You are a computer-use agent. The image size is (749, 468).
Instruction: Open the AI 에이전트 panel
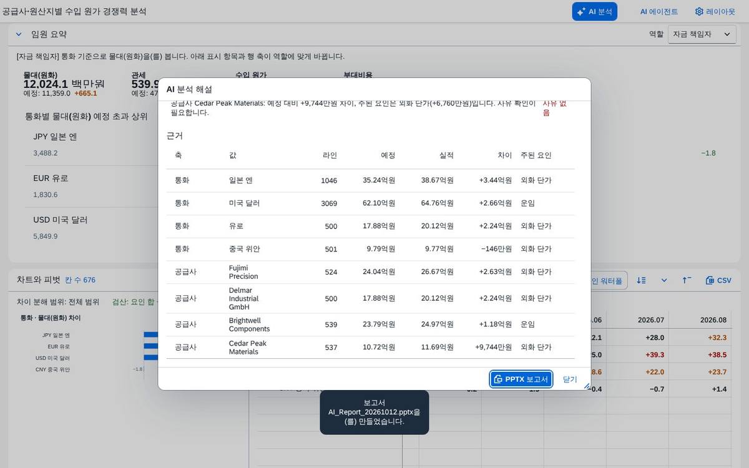pyautogui.click(x=658, y=11)
